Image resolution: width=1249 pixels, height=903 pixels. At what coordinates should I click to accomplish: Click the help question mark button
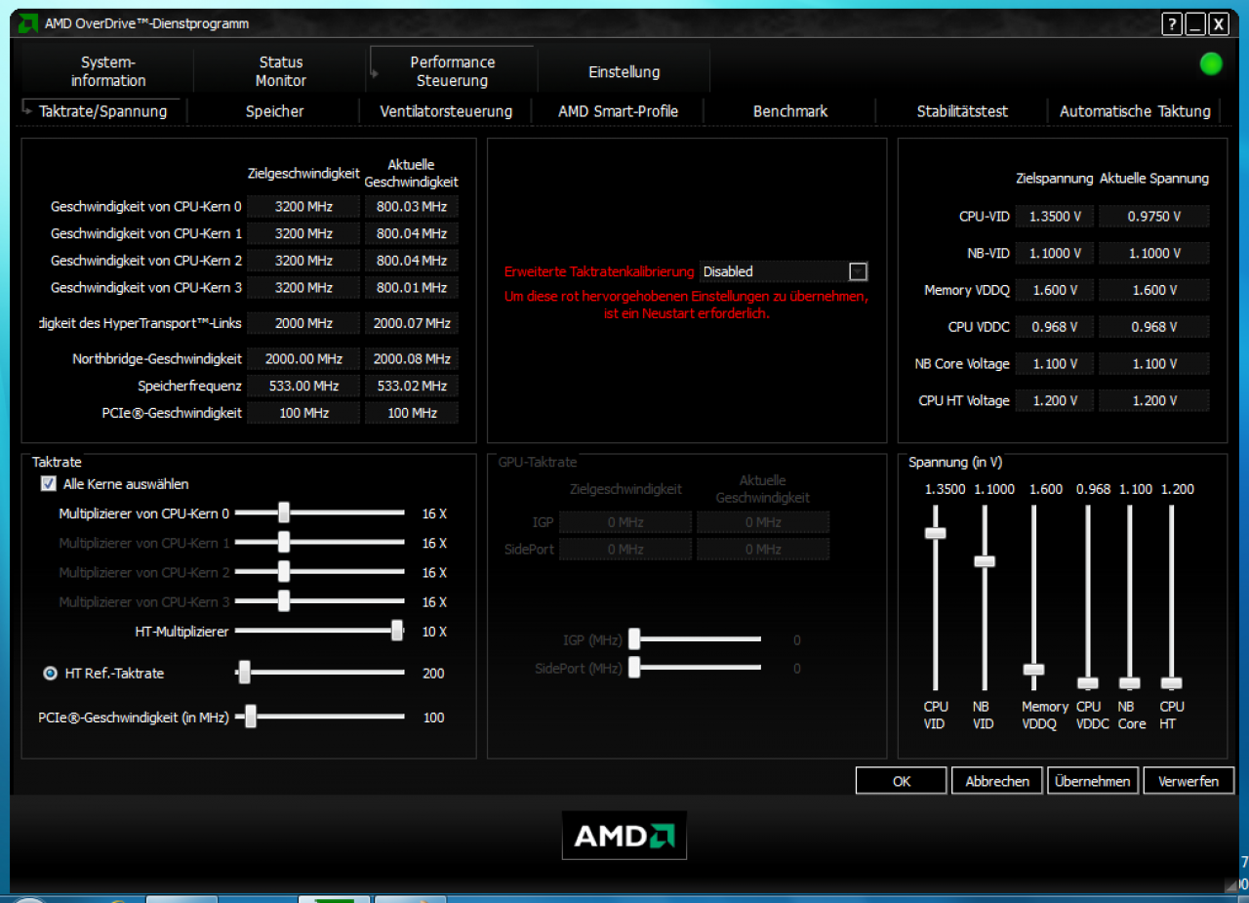pos(1172,24)
